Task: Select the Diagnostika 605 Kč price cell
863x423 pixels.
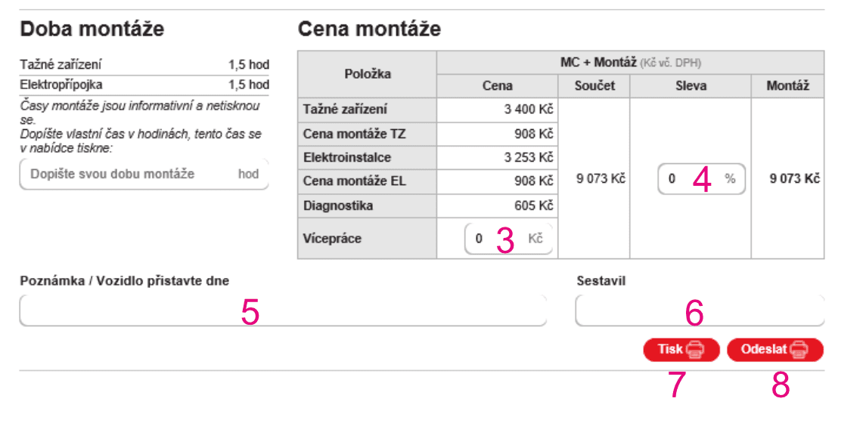Action: pos(498,205)
